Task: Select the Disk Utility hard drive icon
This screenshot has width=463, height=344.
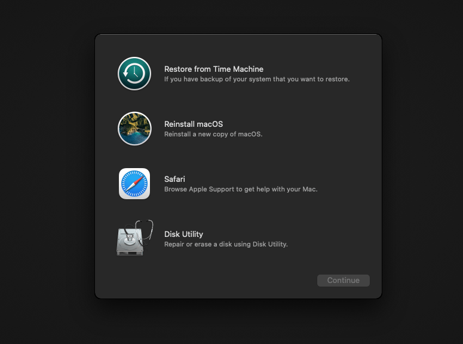Action: (x=134, y=238)
